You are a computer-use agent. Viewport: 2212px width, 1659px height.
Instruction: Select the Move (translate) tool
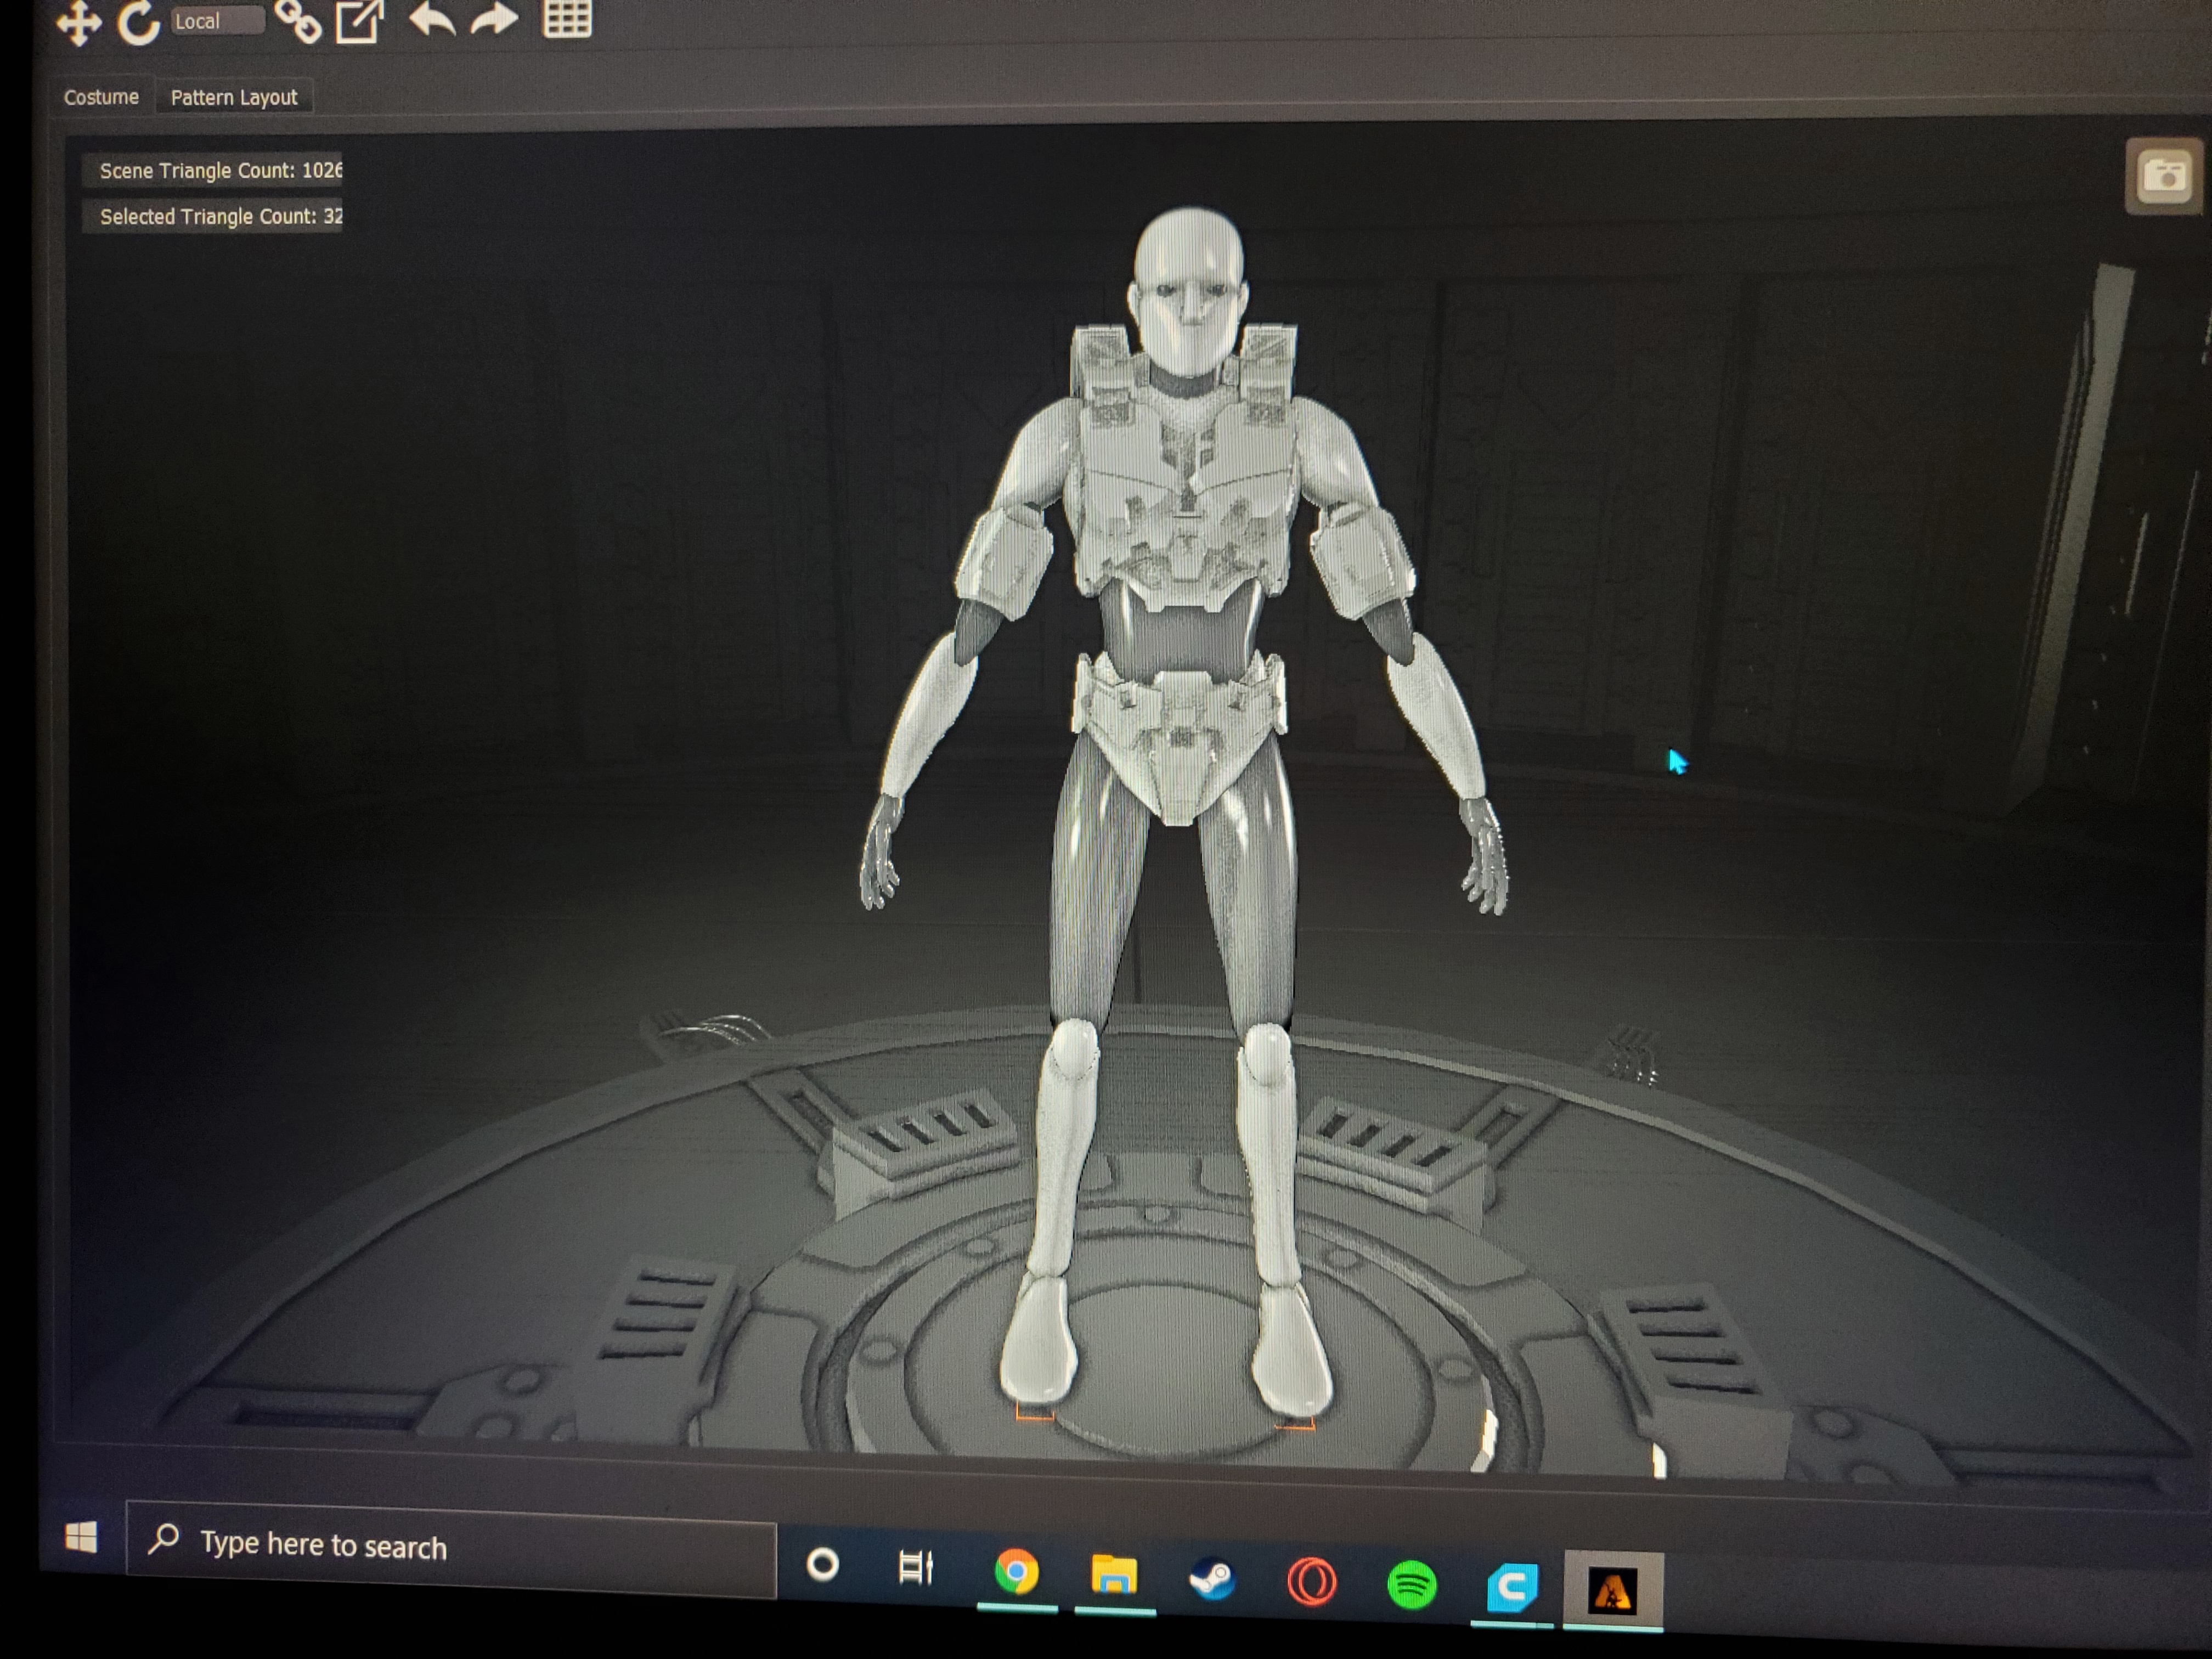tap(78, 22)
